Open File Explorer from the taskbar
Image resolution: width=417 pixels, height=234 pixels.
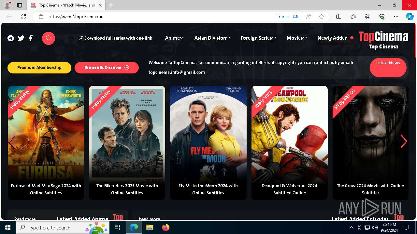coord(150,227)
